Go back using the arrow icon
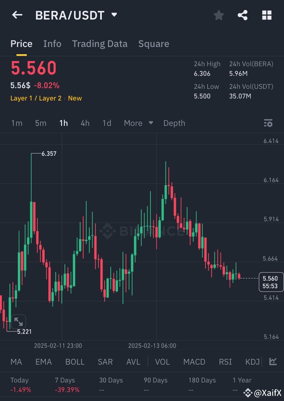Image resolution: width=284 pixels, height=401 pixels. [17, 15]
